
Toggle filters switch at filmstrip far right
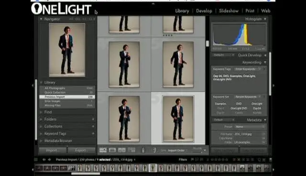(x=271, y=160)
